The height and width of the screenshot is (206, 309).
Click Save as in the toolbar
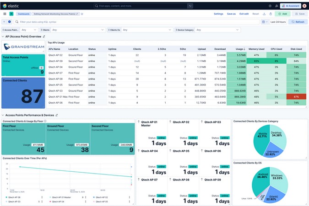point(231,14)
